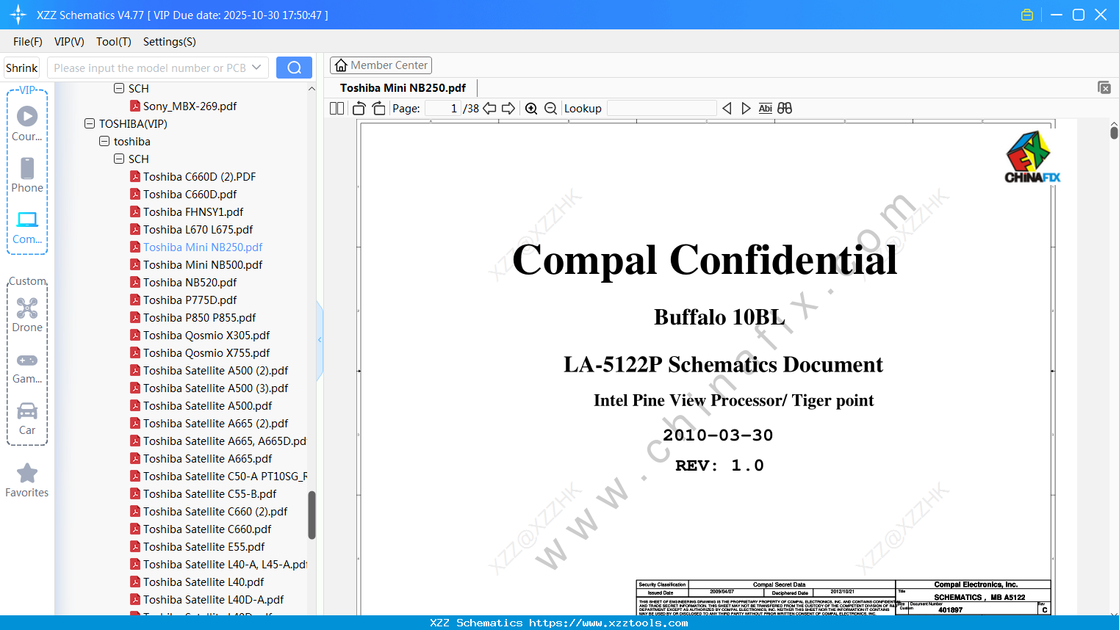Screen dimensions: 1119x630
Task: Toggle the two-page view layout
Action: [337, 109]
